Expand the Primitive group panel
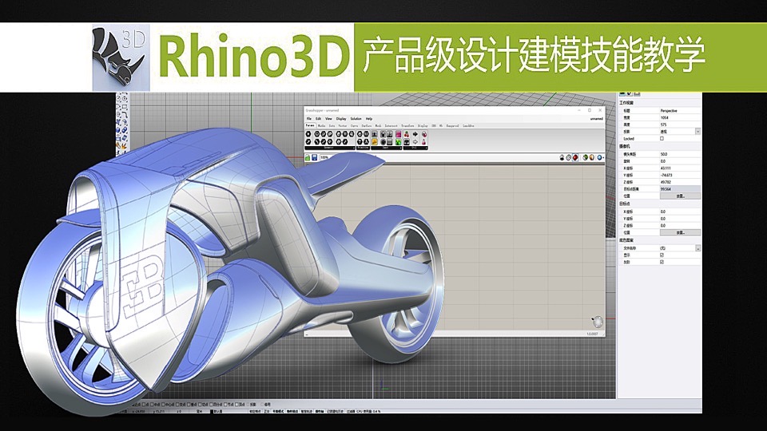767x431 pixels. tap(363, 148)
